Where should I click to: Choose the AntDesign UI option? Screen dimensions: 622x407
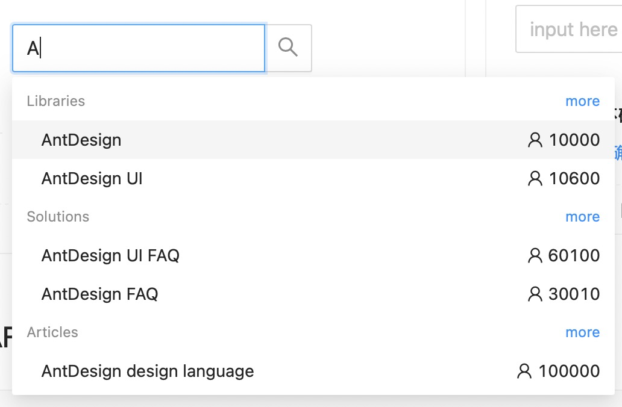92,179
